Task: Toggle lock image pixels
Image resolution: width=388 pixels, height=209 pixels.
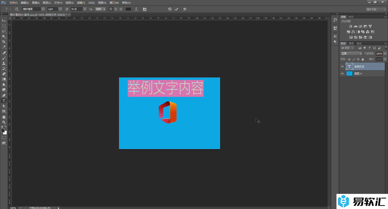Action: pos(354,59)
